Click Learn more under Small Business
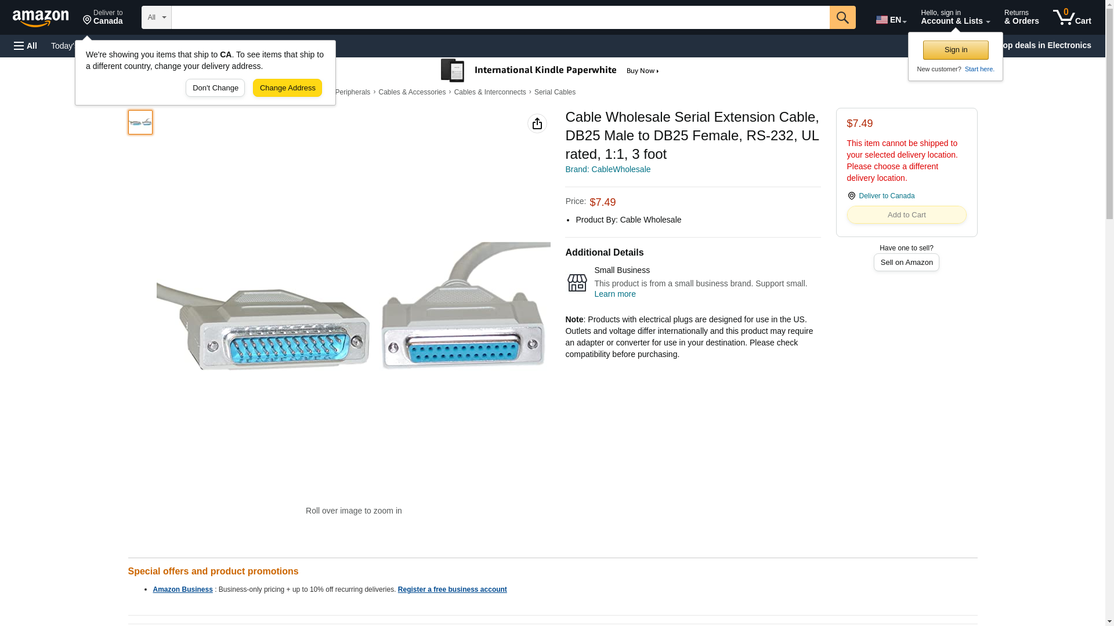The height and width of the screenshot is (626, 1114). [x=614, y=294]
